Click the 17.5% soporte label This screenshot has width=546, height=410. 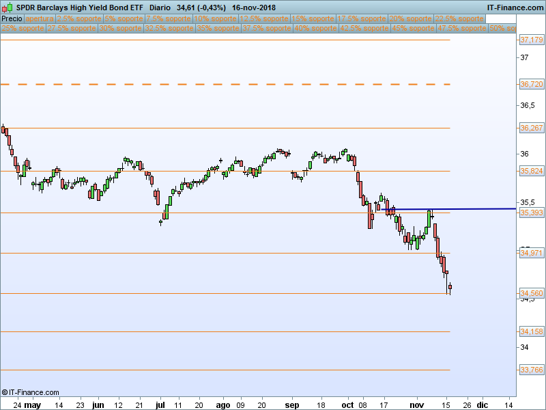point(362,19)
